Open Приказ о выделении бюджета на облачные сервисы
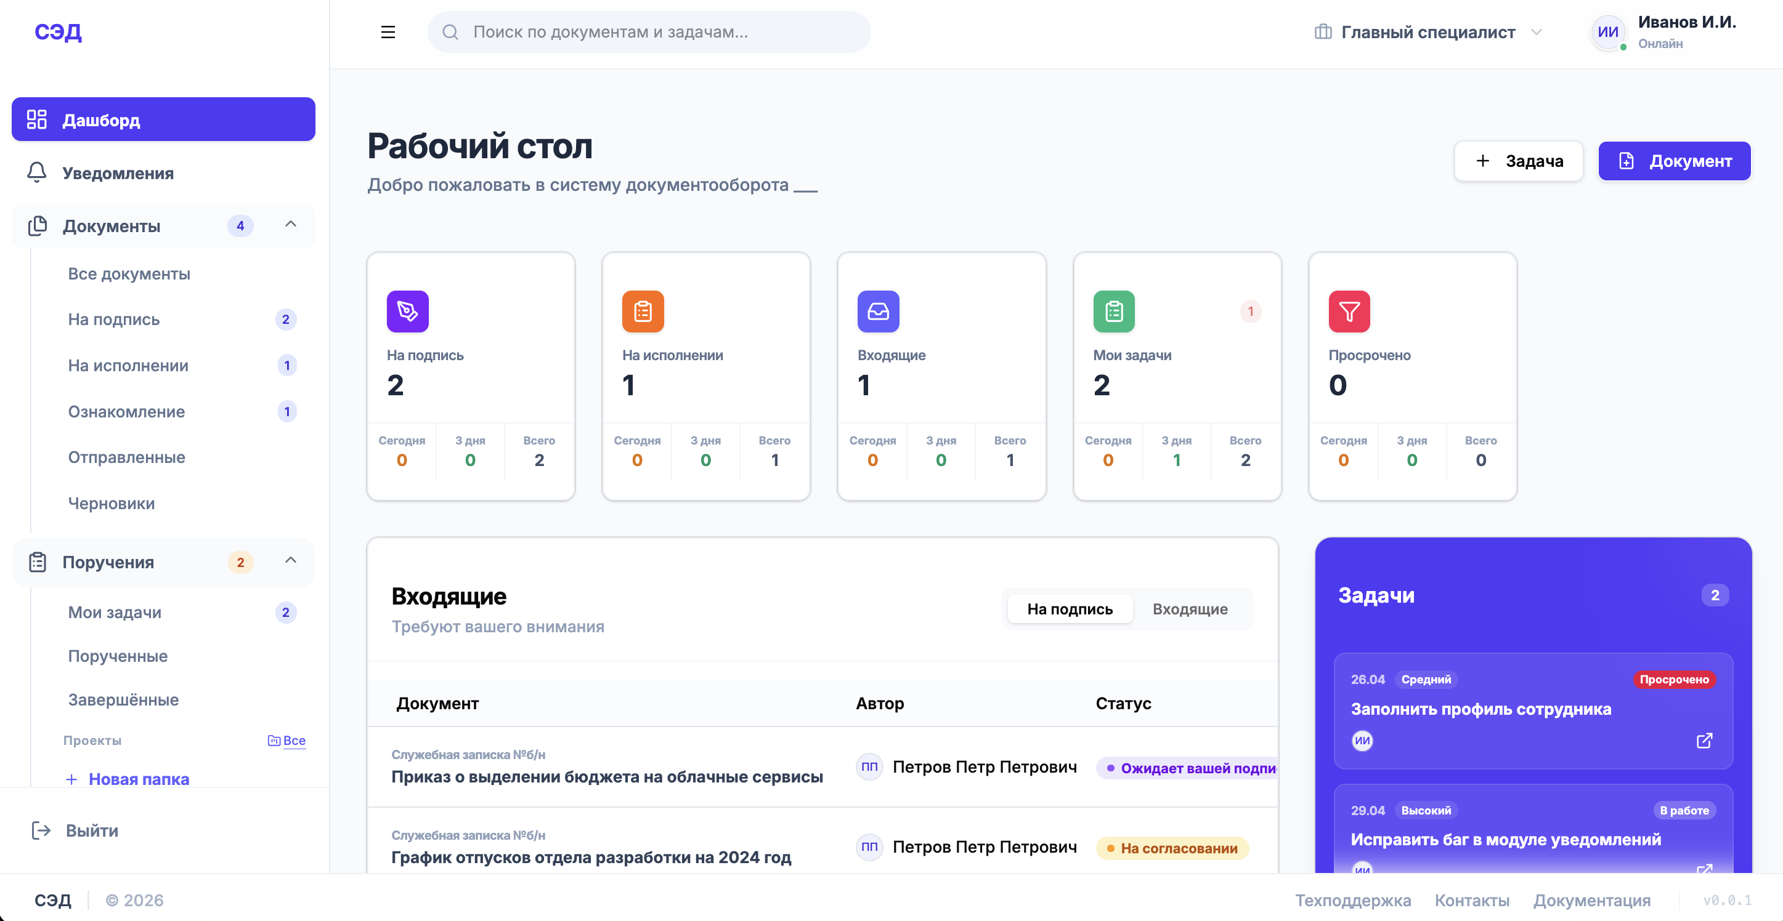Viewport: 1783px width, 921px height. tap(607, 776)
